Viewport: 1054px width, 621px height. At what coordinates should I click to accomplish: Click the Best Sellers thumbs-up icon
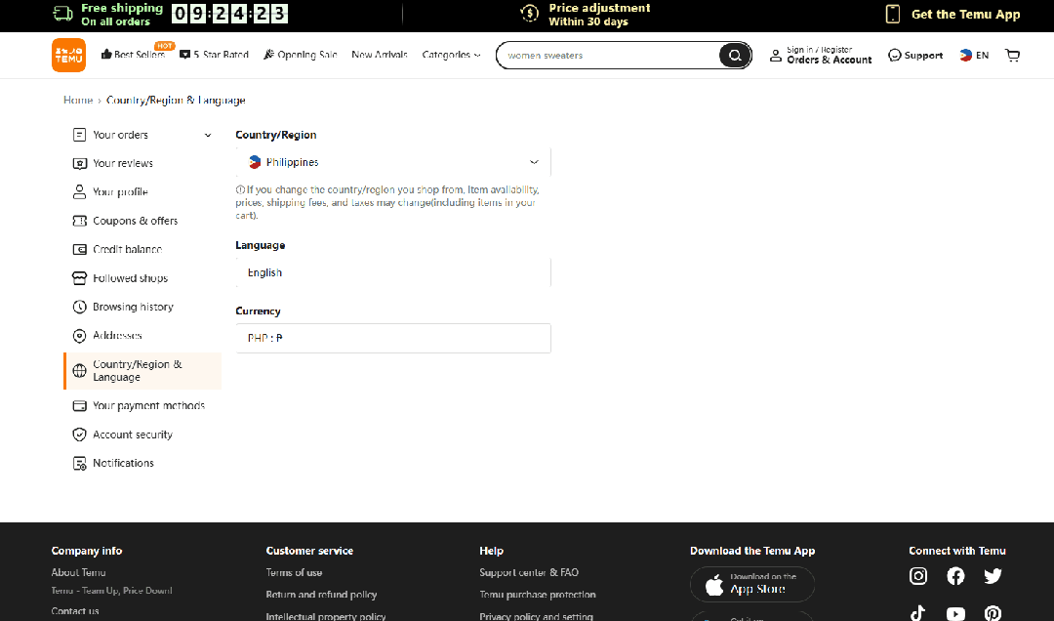(106, 55)
